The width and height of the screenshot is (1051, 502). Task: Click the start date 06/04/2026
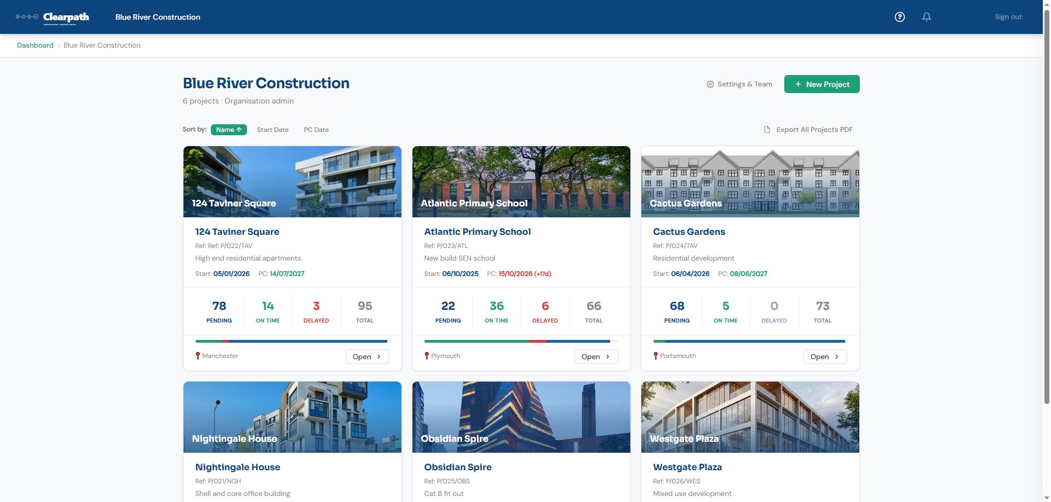[x=690, y=274]
